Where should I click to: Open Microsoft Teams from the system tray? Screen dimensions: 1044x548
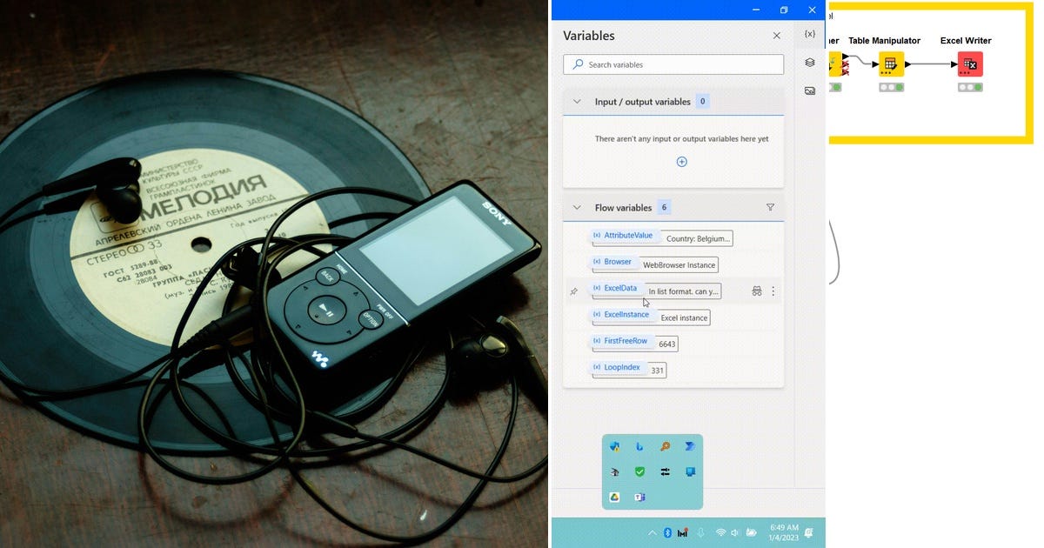pos(641,497)
